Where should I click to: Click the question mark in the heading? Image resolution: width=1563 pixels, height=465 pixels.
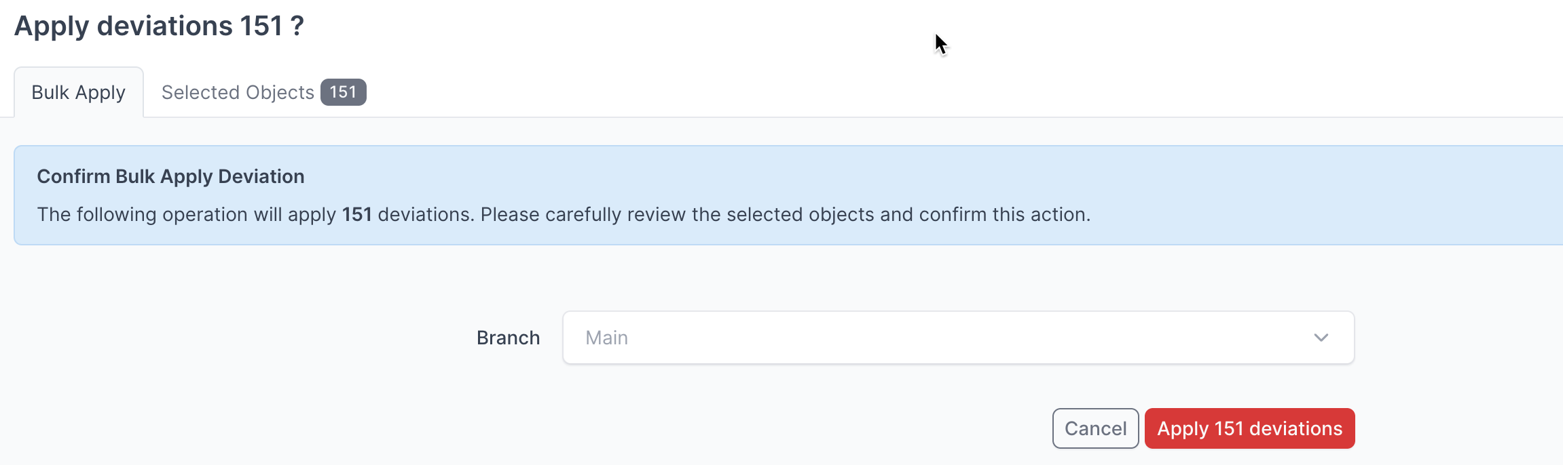tap(297, 26)
